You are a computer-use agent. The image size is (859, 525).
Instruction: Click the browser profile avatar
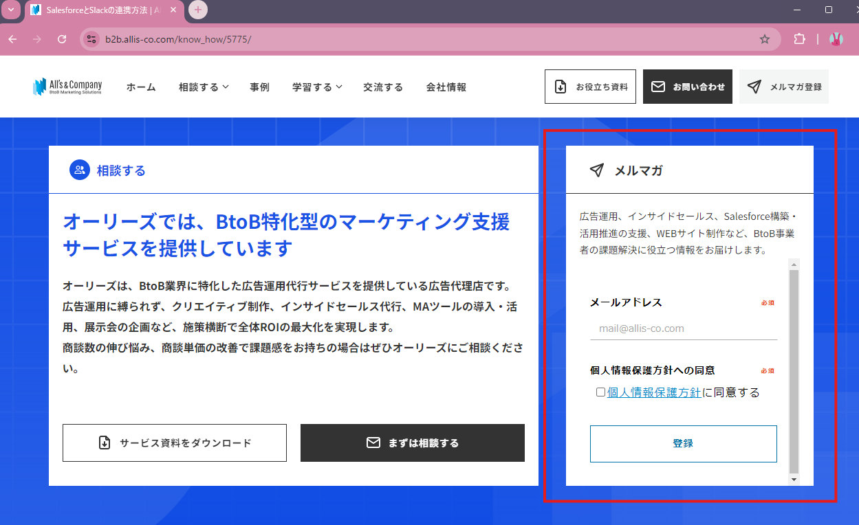click(x=836, y=40)
